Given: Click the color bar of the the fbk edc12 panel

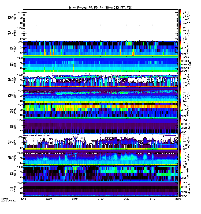Looking at the screenshot, I should pyautogui.click(x=180, y=173).
